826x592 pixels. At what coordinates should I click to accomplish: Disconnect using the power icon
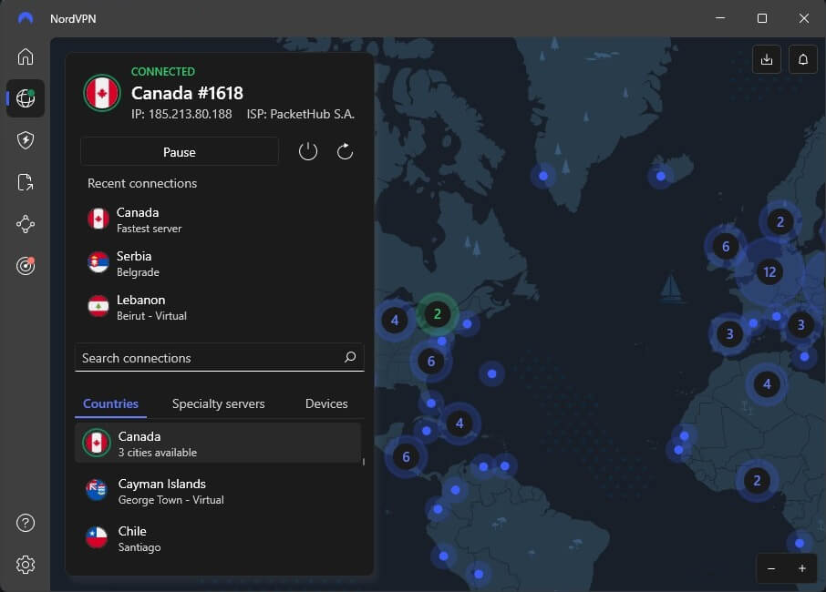308,151
